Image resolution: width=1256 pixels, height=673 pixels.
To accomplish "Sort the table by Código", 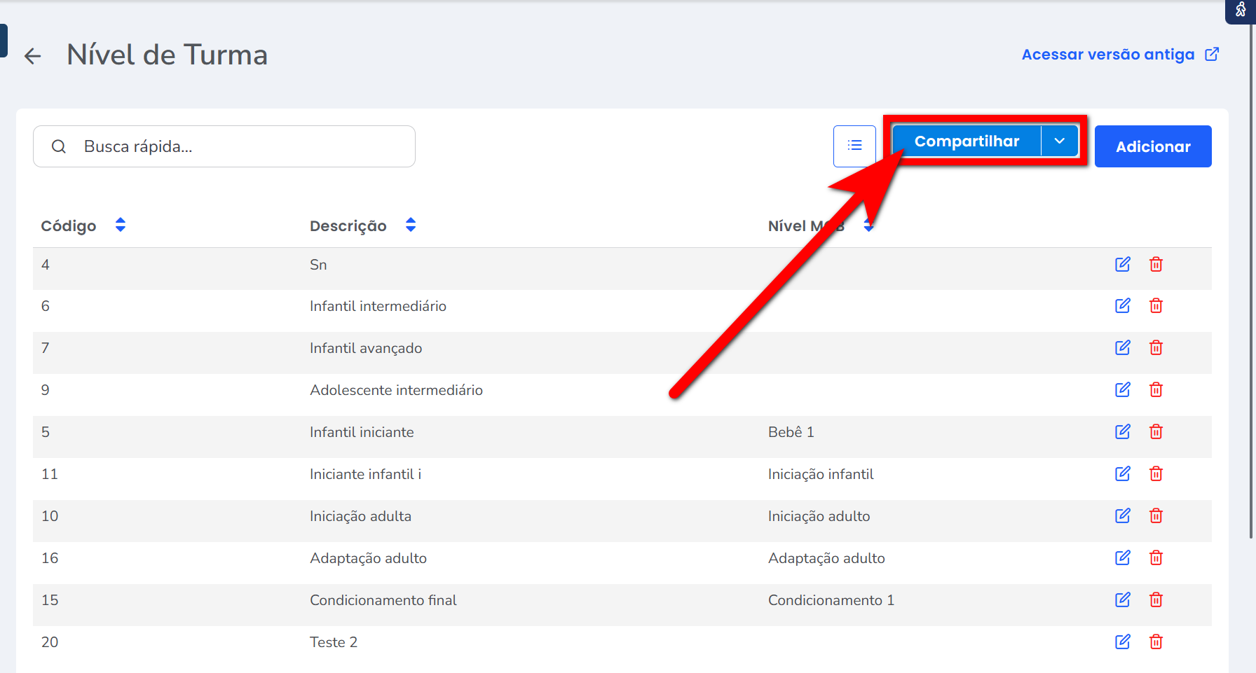I will pos(121,225).
